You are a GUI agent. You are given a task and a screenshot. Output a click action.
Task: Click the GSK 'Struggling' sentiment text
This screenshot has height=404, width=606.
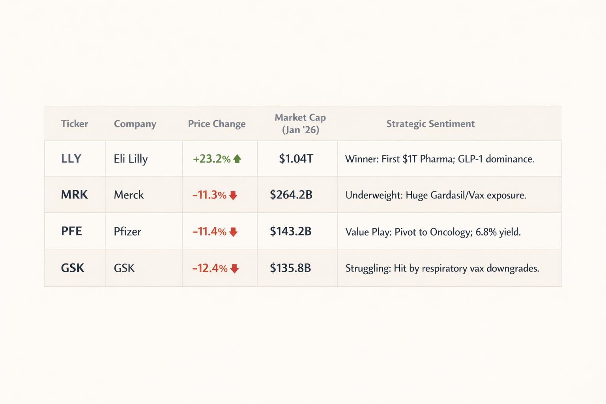pos(442,269)
